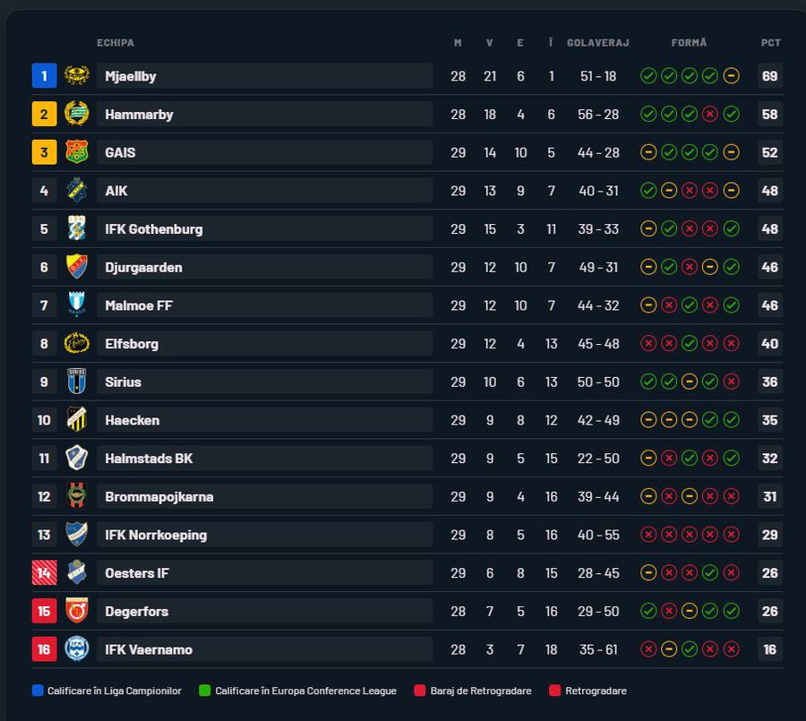Click the Mjaellby club crest icon

coord(77,76)
